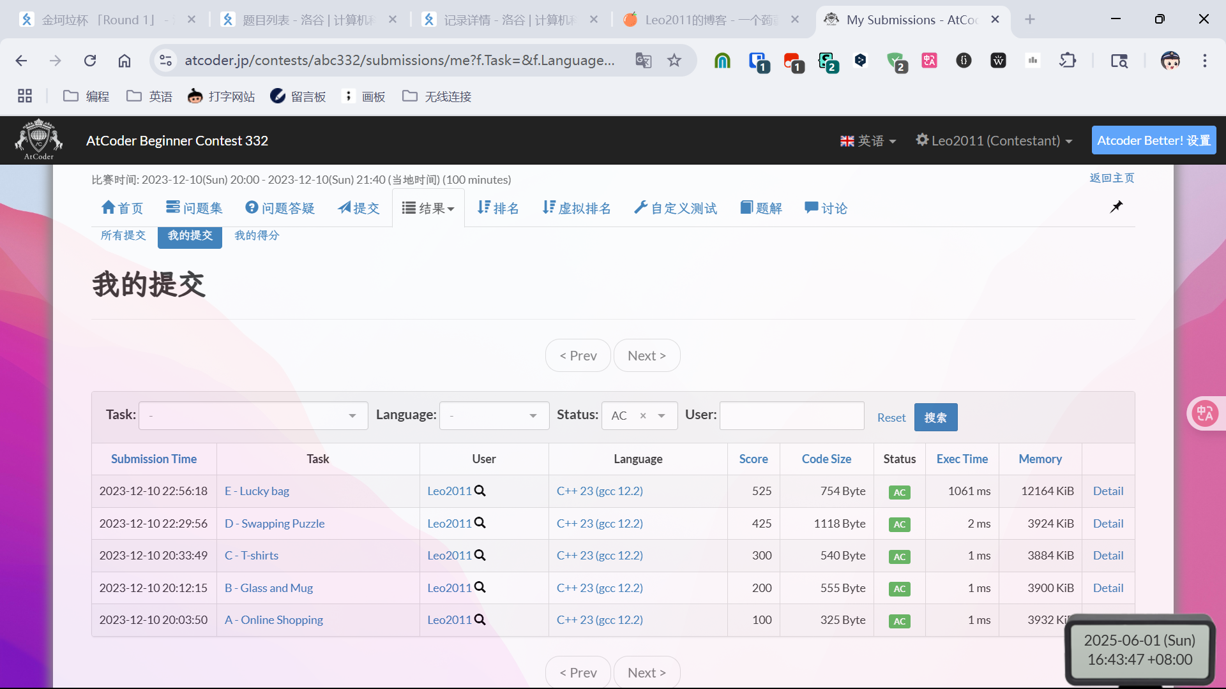Open the apps grid in bookmarks bar

[25, 96]
